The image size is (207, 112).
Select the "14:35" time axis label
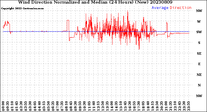pos(116,106)
